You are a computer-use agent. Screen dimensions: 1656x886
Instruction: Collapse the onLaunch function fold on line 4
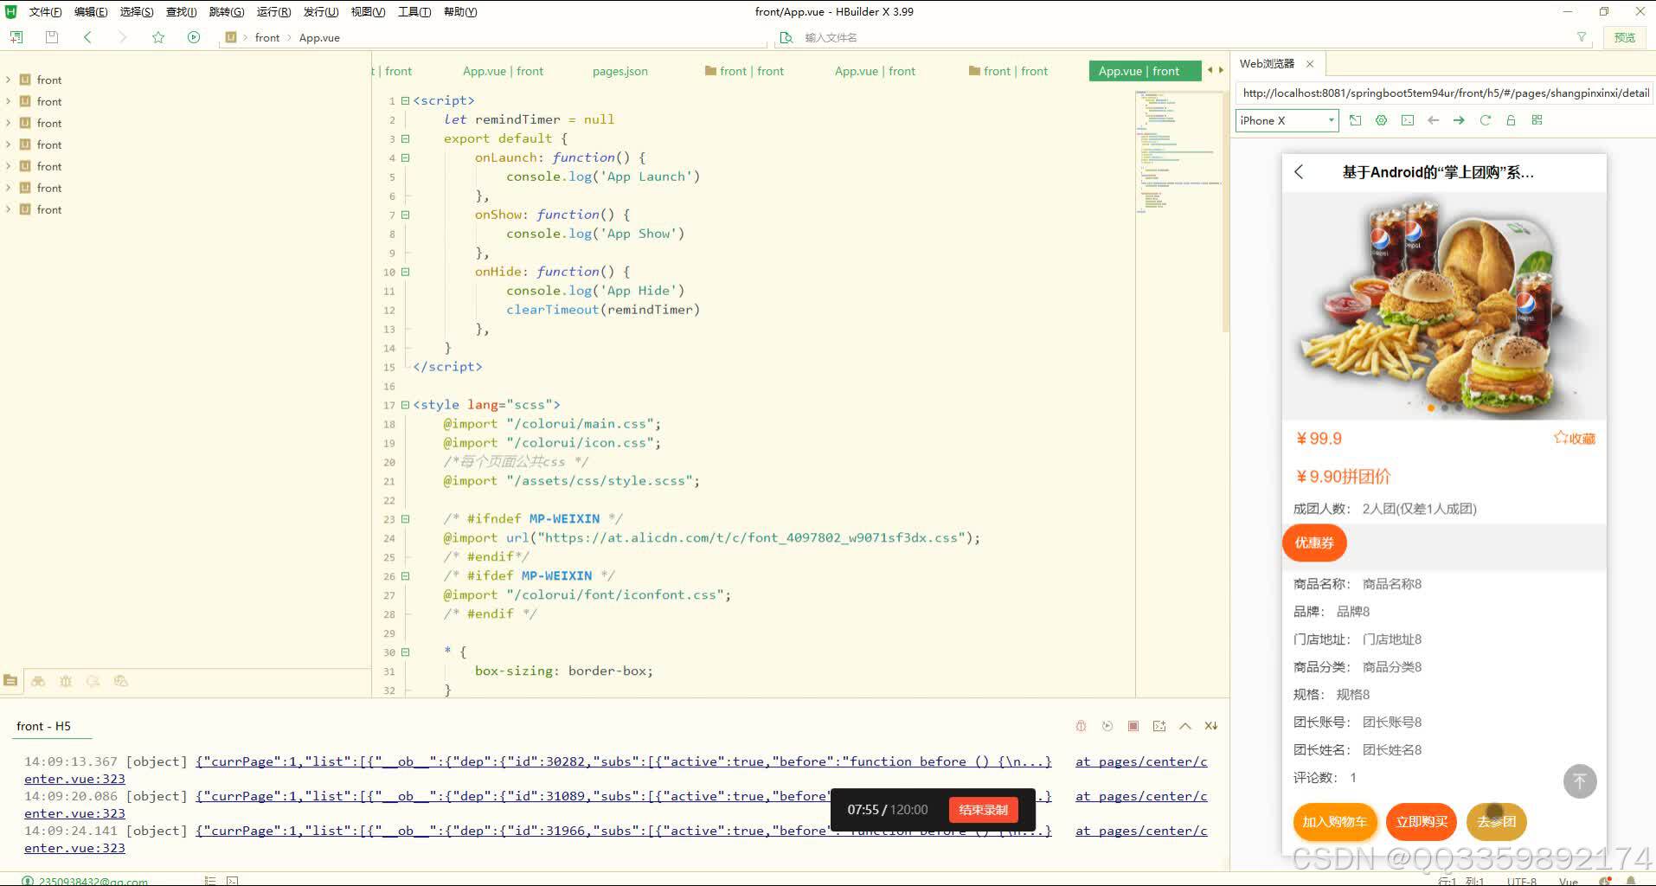click(405, 157)
